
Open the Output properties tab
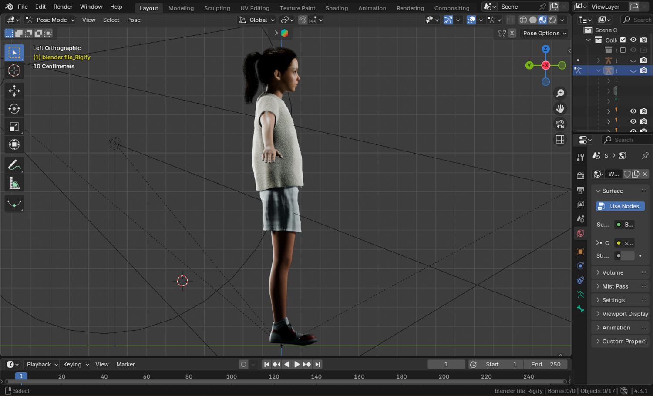pos(580,190)
